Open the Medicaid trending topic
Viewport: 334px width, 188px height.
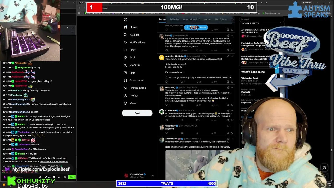click(x=246, y=92)
